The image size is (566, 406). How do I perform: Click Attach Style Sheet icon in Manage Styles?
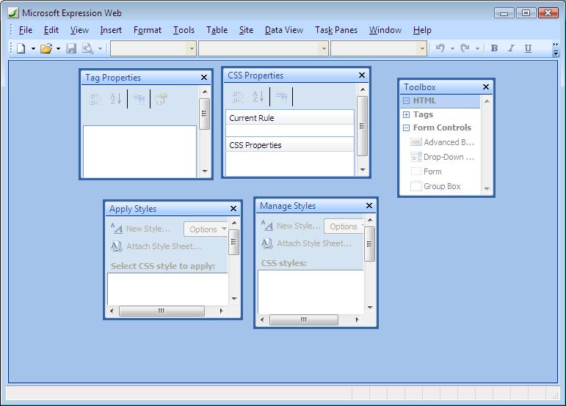(266, 243)
